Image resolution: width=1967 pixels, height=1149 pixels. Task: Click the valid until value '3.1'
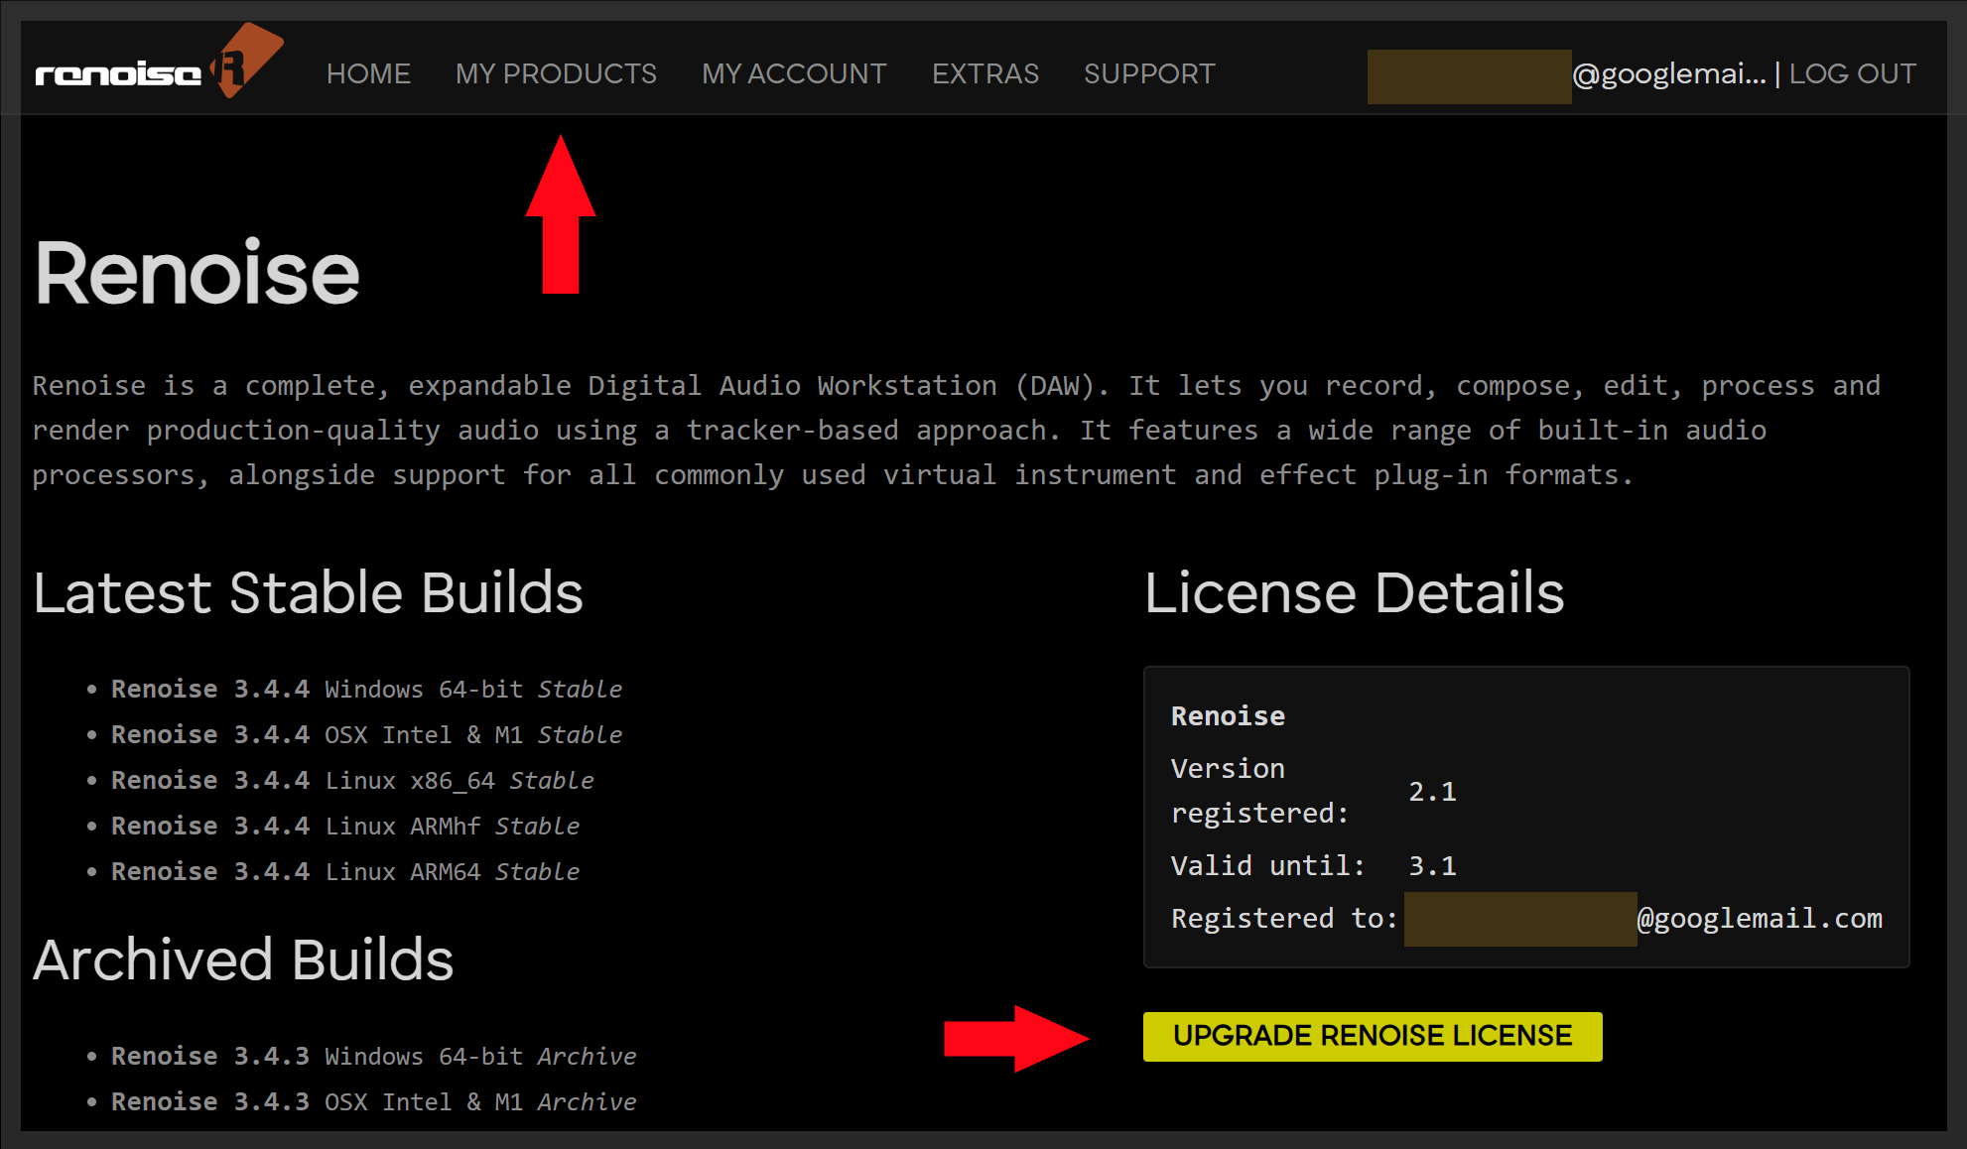click(x=1433, y=865)
